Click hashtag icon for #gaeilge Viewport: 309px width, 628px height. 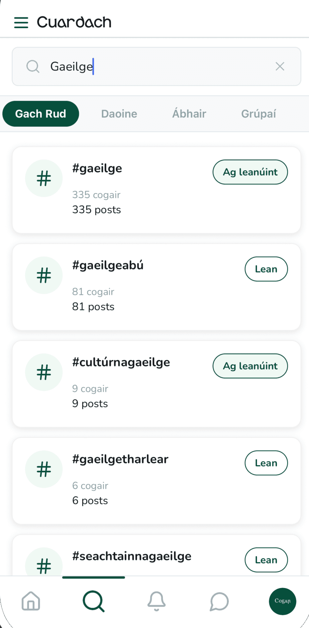coord(44,178)
